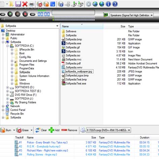Image resolution: width=159 pixels, height=159 pixels.
Task: Expand the SOFTNEWS (D:) drive node
Action: pyautogui.click(x=7, y=87)
